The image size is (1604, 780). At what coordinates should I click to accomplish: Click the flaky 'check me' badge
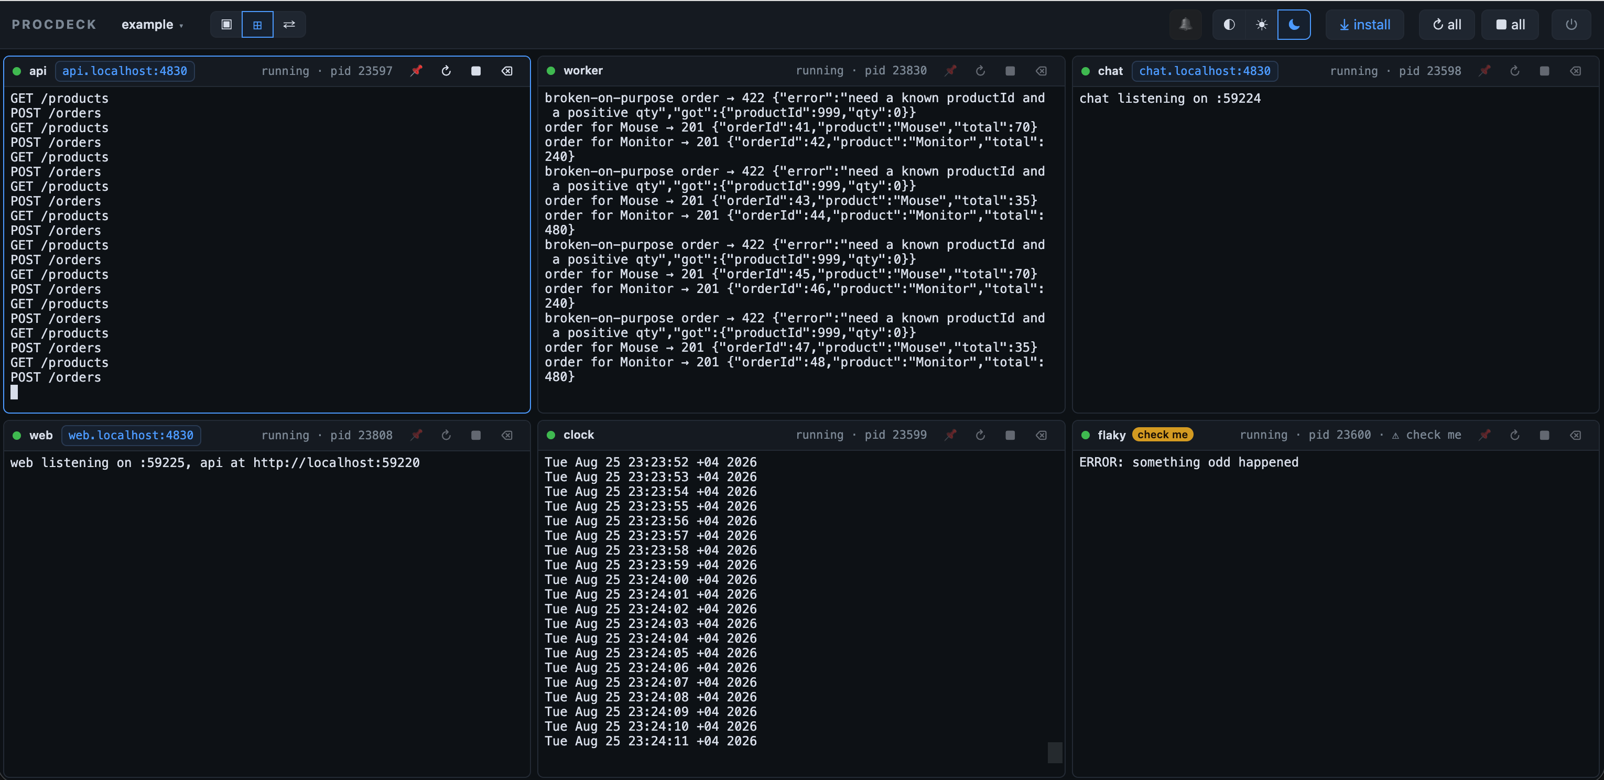[x=1163, y=435]
